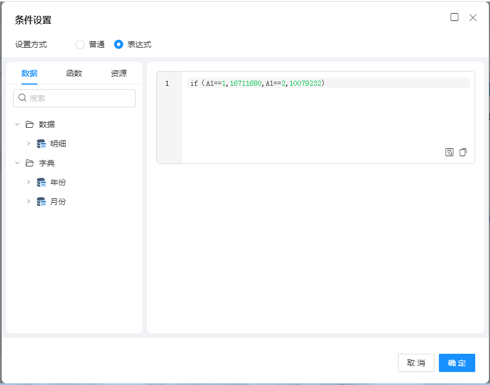Click the 取消 button
Image resolution: width=490 pixels, height=385 pixels.
click(416, 363)
